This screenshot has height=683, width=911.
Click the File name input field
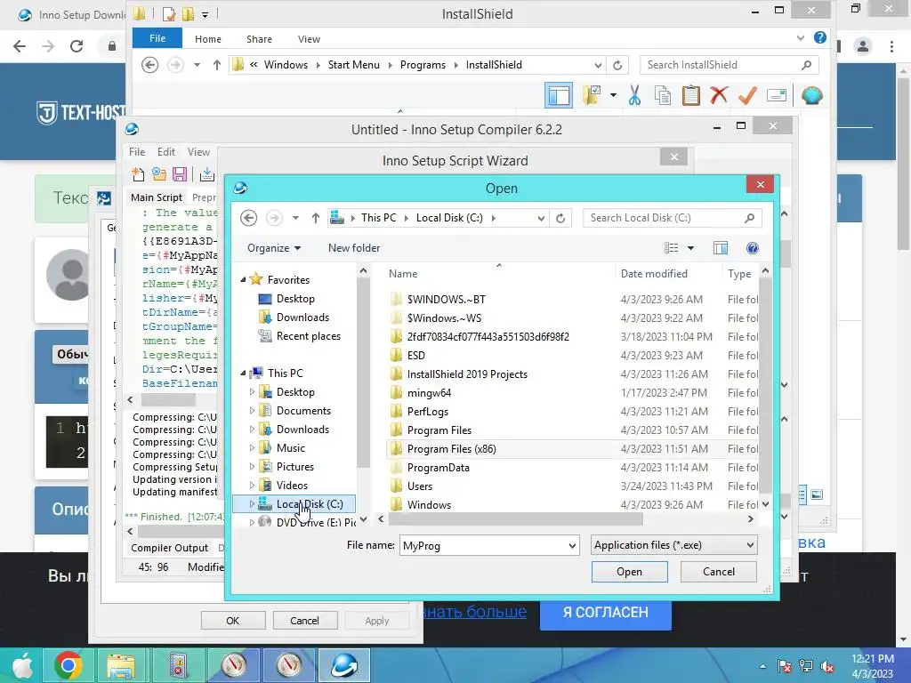[483, 545]
